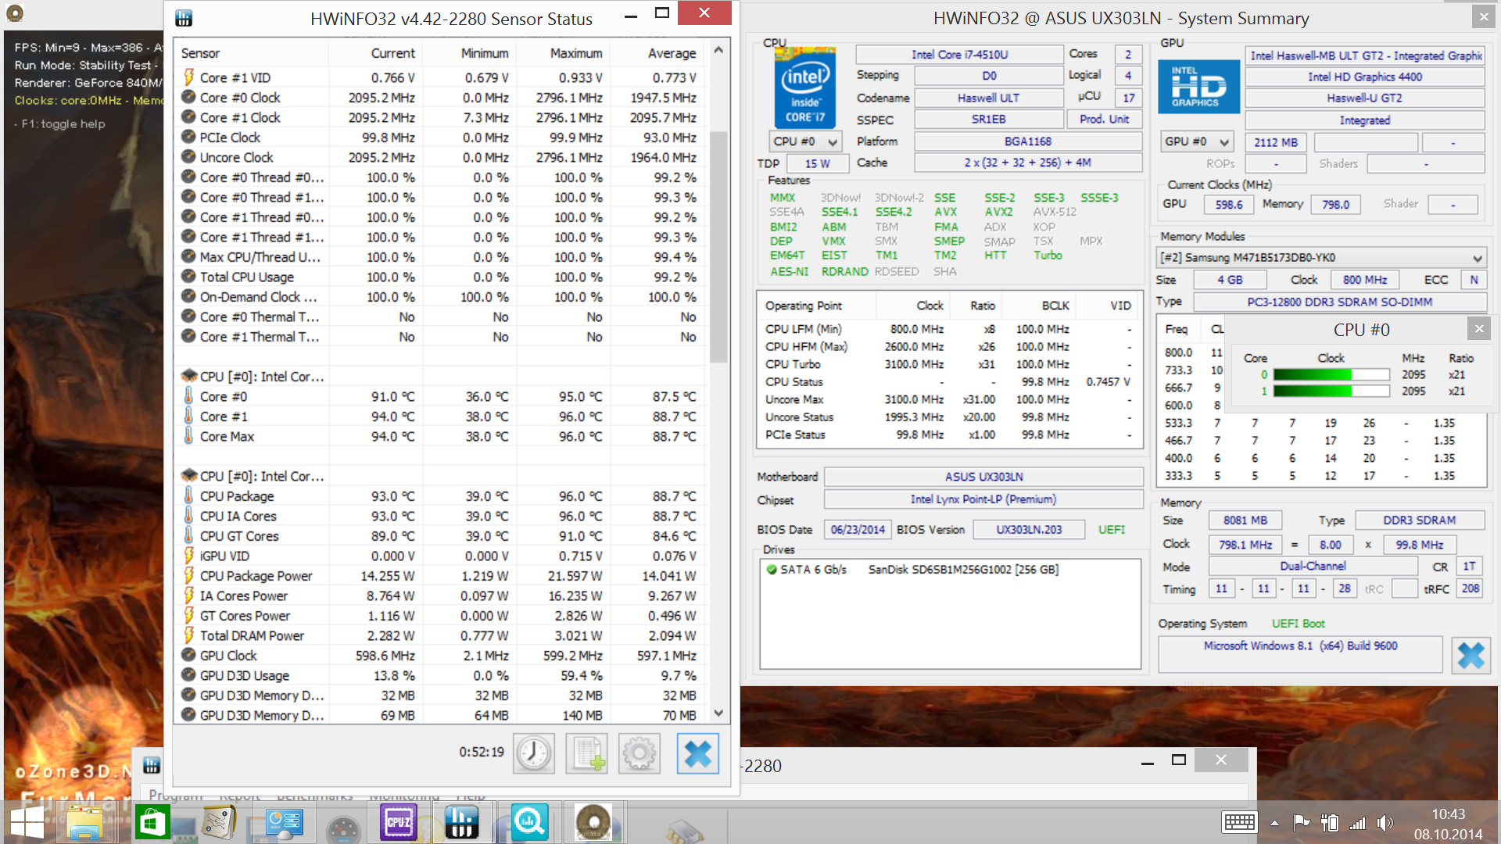Select the CPU Package Power sensor row

pos(256,576)
